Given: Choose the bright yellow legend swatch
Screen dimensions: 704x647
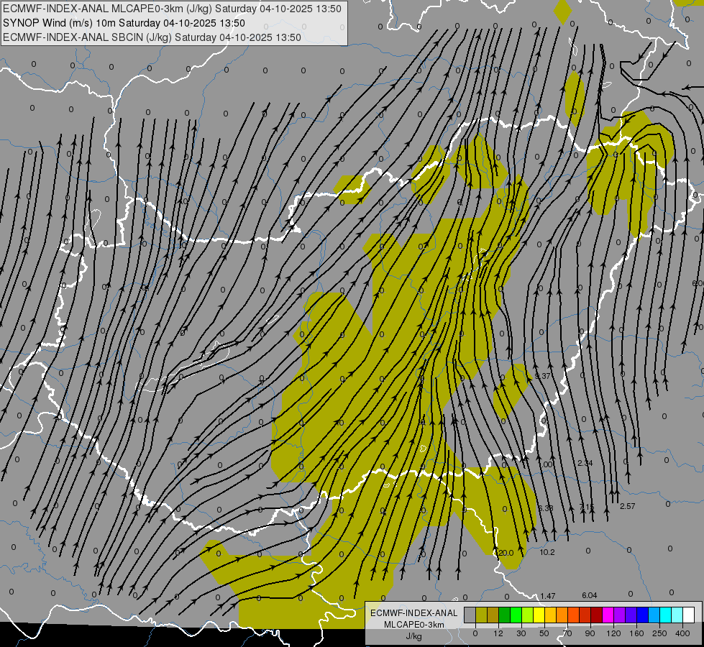Looking at the screenshot, I should pyautogui.click(x=539, y=615).
